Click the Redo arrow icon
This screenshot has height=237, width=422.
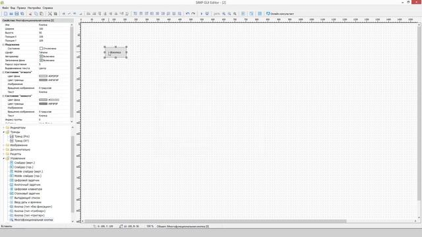coord(193,14)
